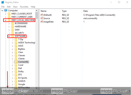Click the SAM folder icon
131x95 pixels.
pos(13,30)
